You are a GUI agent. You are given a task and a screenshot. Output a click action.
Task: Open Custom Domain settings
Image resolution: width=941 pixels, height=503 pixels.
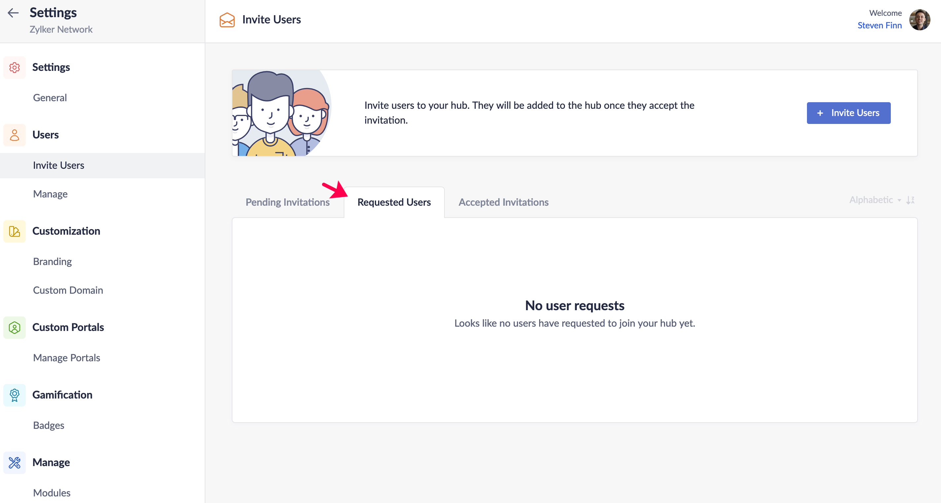click(x=68, y=290)
